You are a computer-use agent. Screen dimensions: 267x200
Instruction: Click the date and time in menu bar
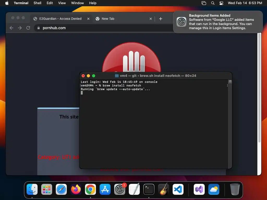tap(245, 3)
